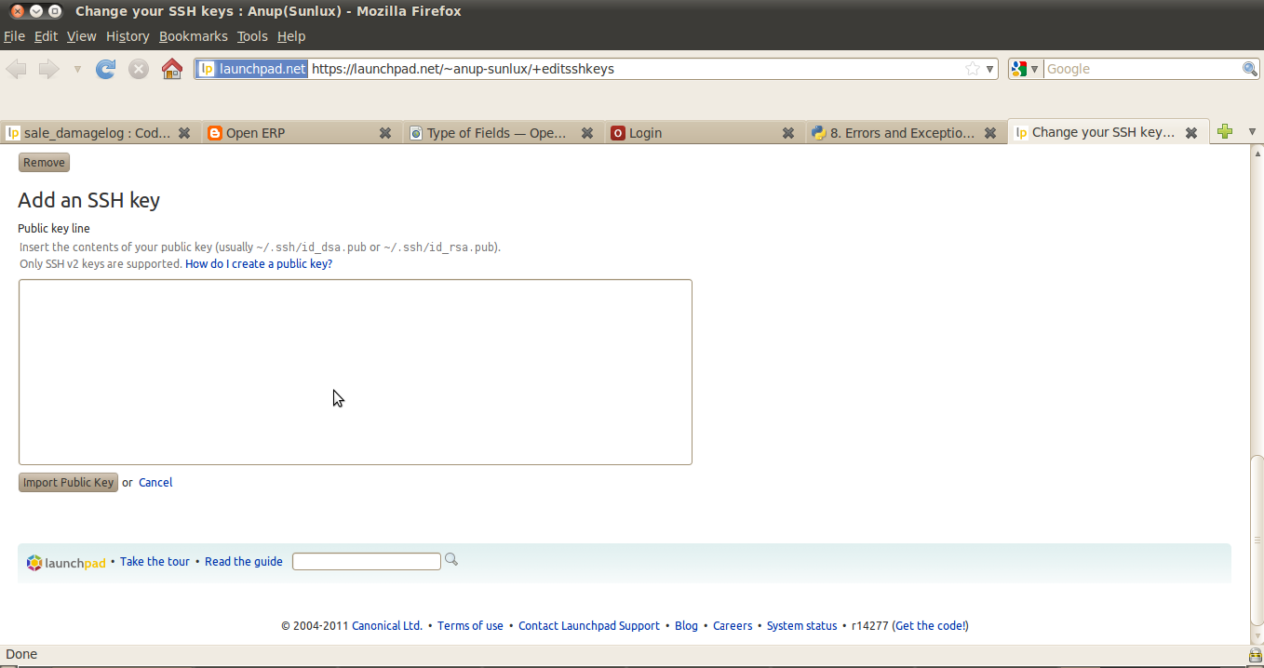Expand the location bar history dropdown
Screen dimensions: 1264x668
coord(988,68)
